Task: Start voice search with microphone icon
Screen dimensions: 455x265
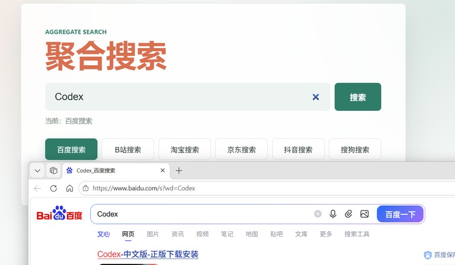Action: coord(333,214)
